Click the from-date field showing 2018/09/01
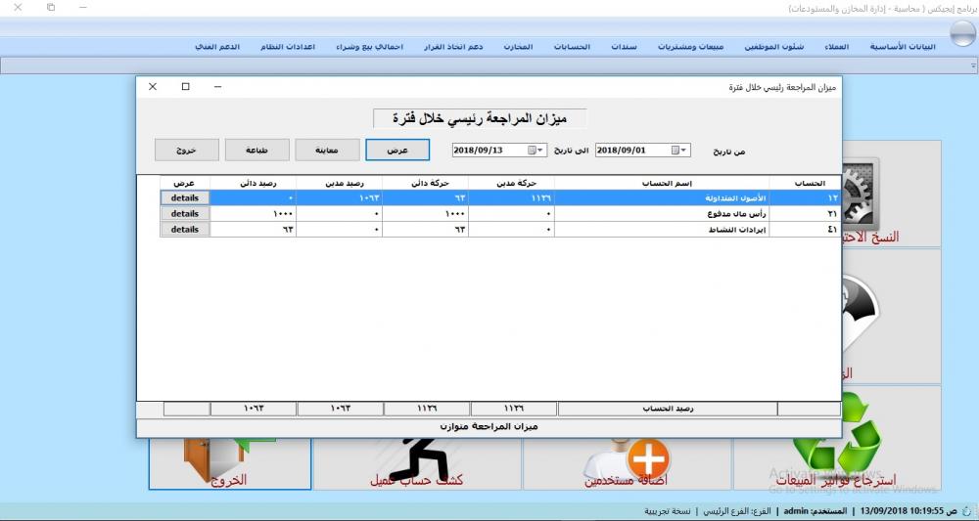The height and width of the screenshot is (521, 979). coord(642,151)
